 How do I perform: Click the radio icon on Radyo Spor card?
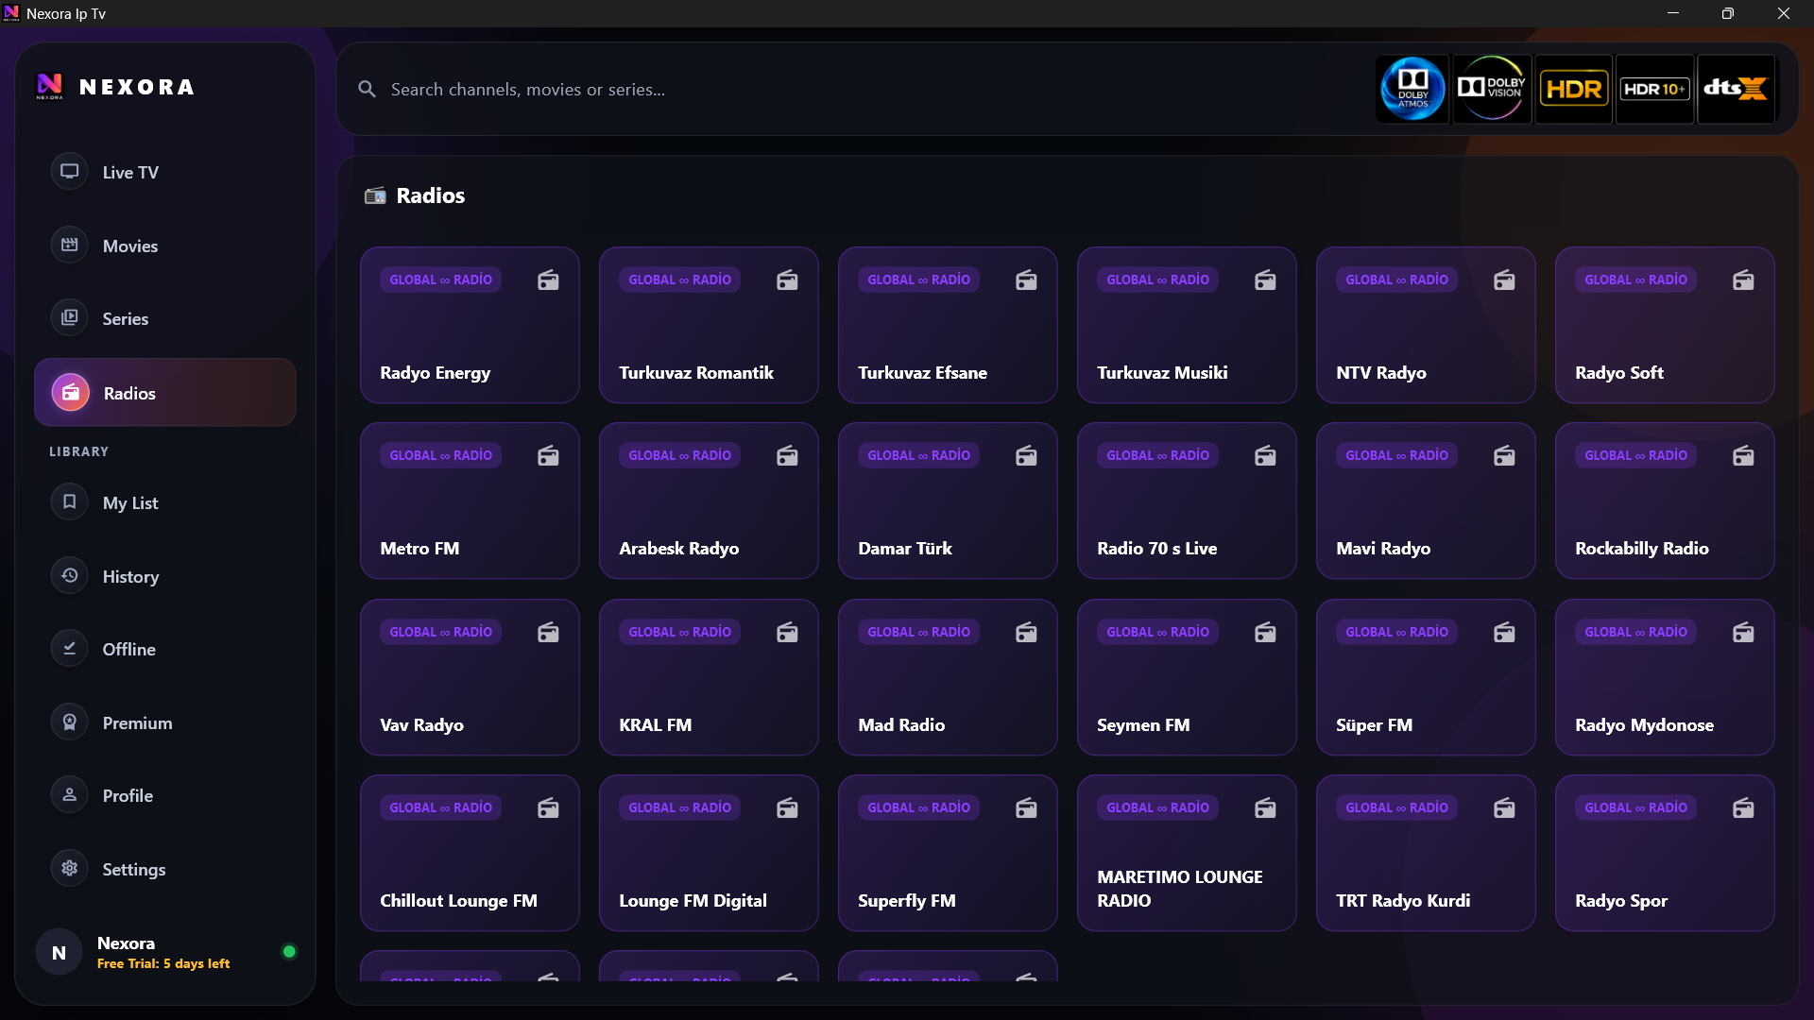[1743, 807]
